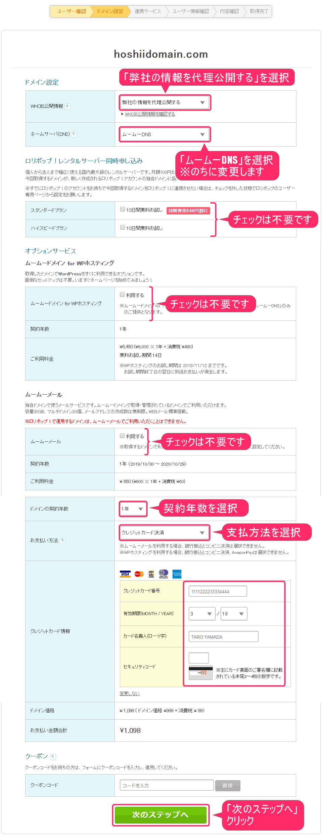Screen dimensions: 323x837
Task: Click the VISA card logo
Action: pyautogui.click(x=125, y=574)
